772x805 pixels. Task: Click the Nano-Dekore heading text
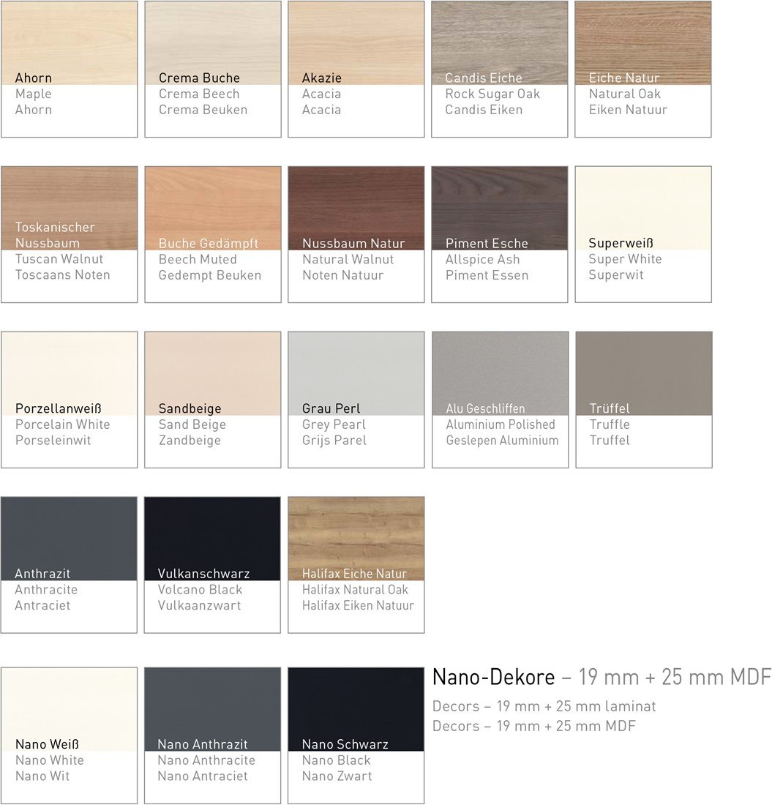click(x=493, y=678)
